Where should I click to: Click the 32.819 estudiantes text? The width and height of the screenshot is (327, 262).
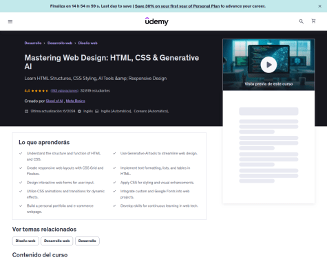(x=95, y=91)
